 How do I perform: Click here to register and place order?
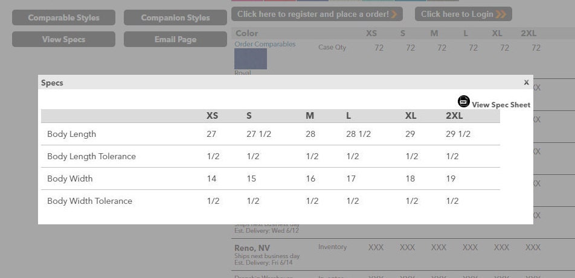pyautogui.click(x=313, y=14)
